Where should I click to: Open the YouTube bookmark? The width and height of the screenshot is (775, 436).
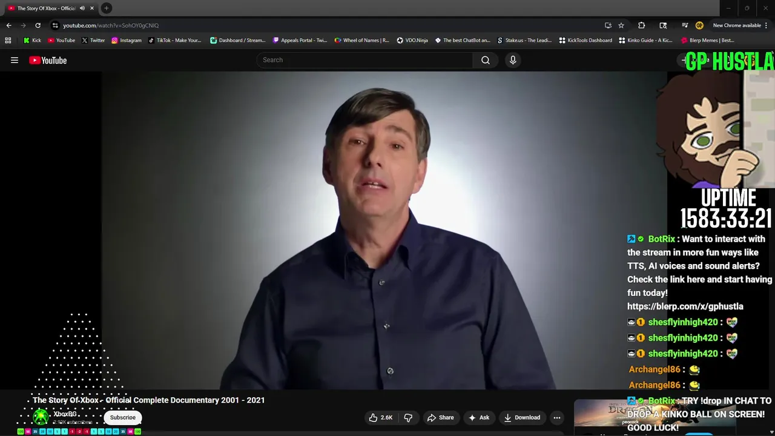click(x=61, y=41)
